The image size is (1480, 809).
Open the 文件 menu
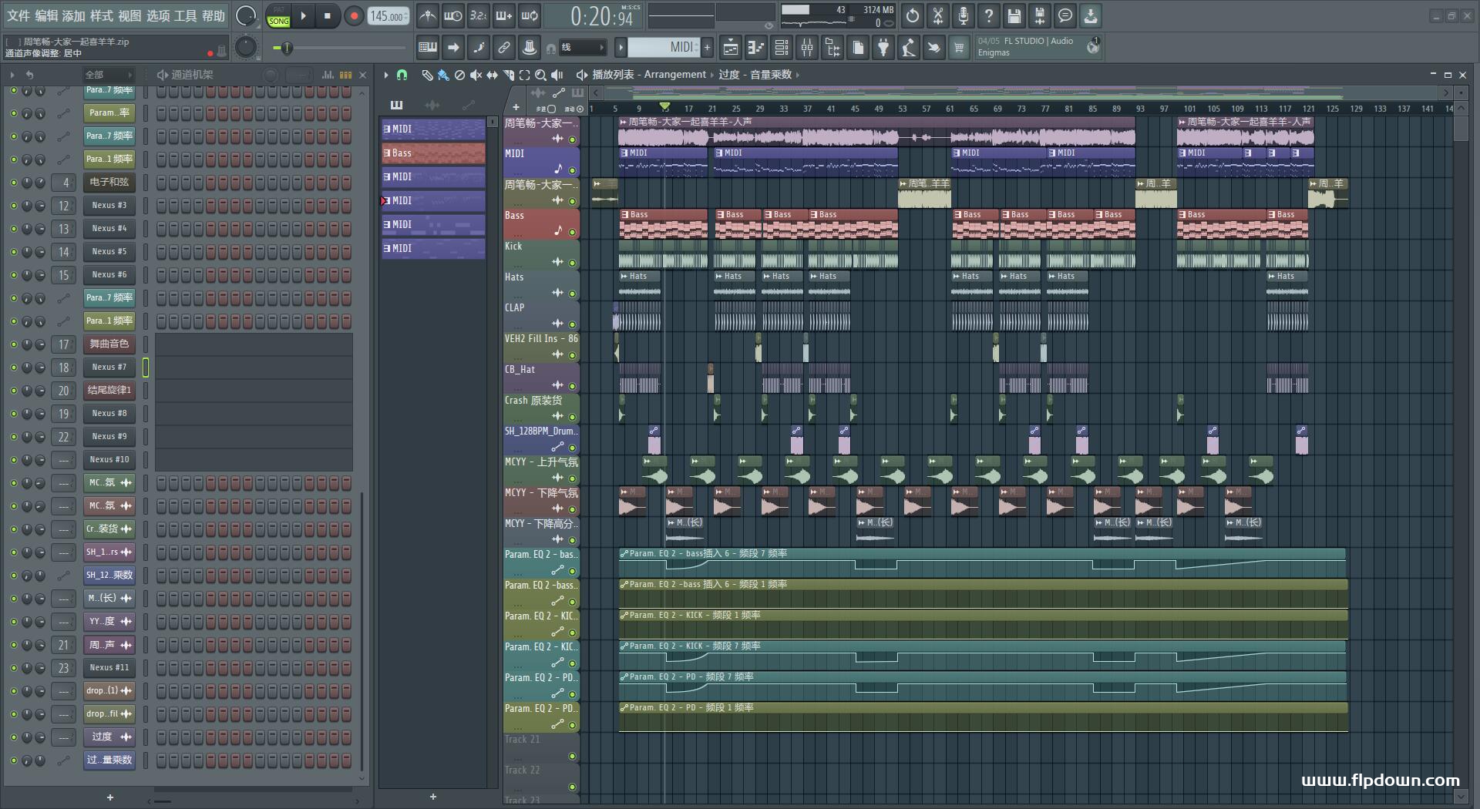coord(18,15)
